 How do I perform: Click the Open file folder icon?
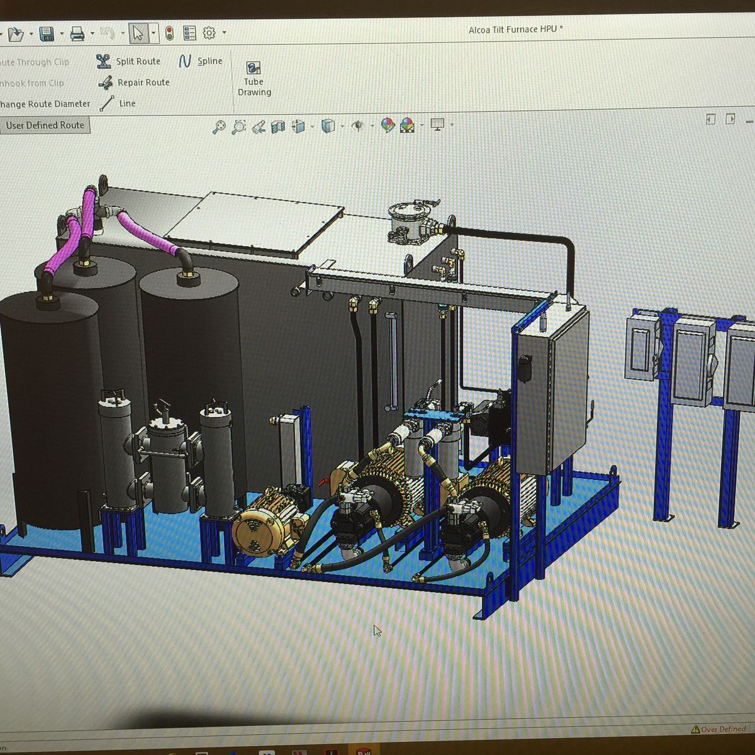point(16,34)
